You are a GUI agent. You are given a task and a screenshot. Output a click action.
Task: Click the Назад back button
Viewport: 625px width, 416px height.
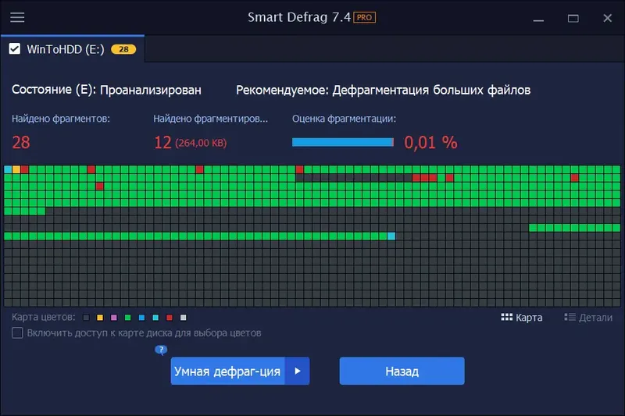[x=402, y=371]
